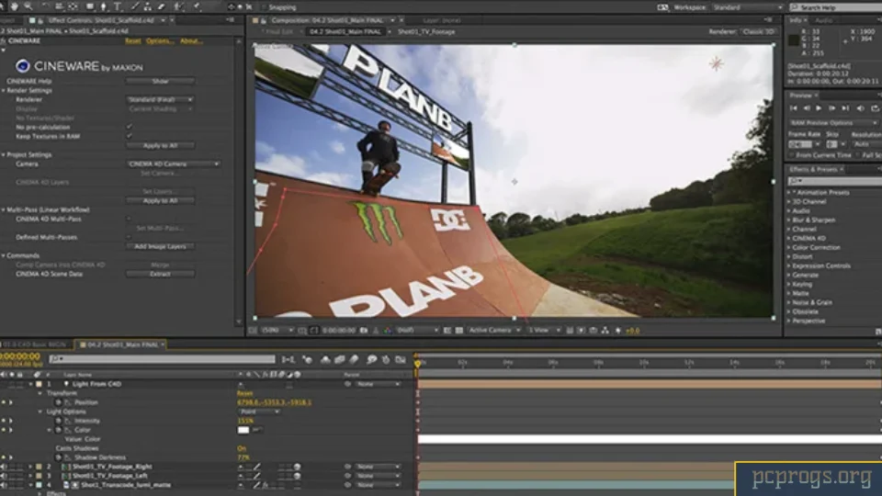Screen dimensions: 882x496
Task: Select the Hand tool
Action: (x=14, y=6)
